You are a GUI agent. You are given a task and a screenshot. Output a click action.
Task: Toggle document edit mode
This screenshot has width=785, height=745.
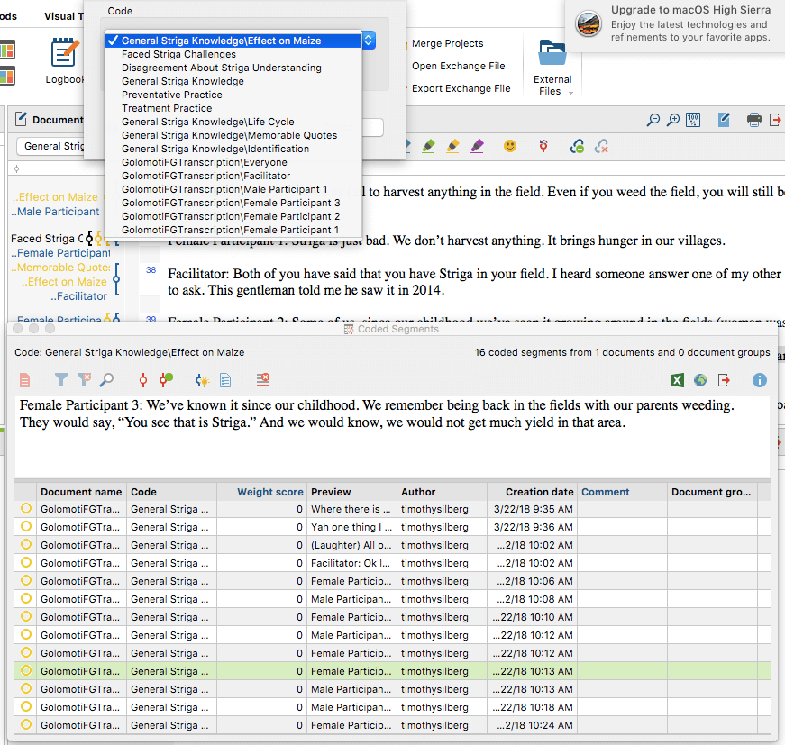tap(724, 120)
